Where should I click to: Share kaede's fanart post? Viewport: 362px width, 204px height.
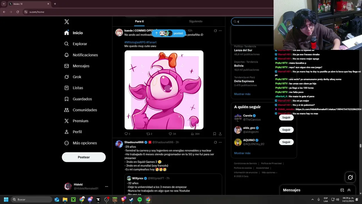click(220, 134)
